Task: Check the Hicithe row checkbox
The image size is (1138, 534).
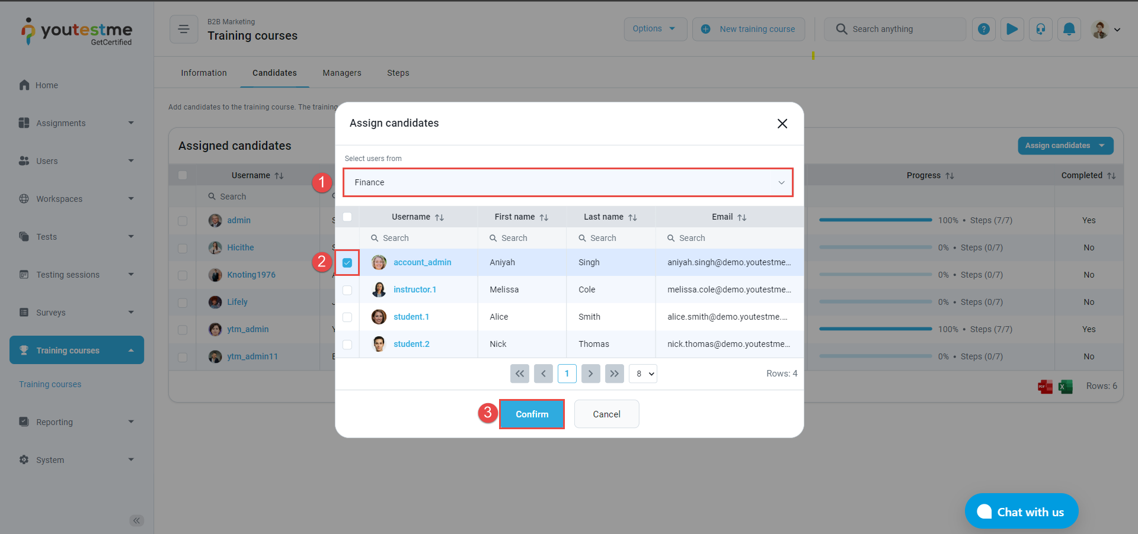Action: (x=183, y=248)
